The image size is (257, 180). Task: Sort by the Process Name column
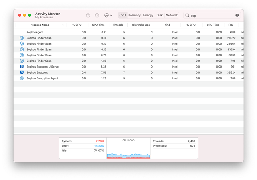point(40,25)
